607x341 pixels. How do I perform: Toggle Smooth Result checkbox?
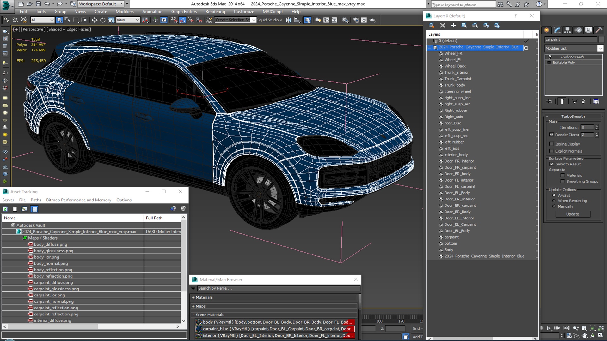(552, 164)
